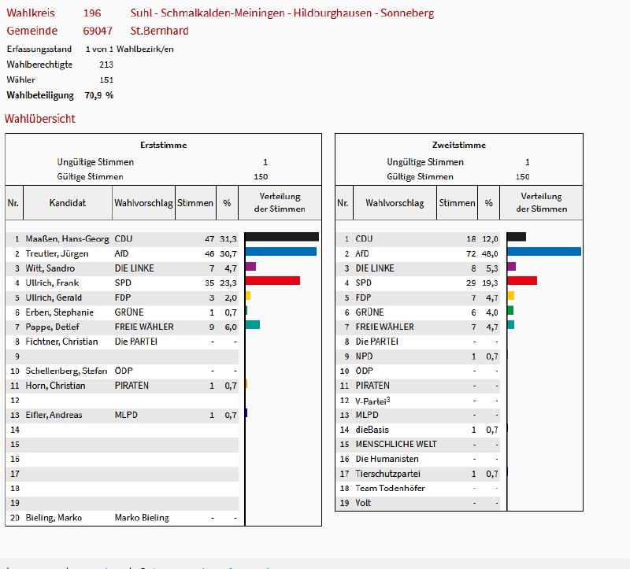Click the Gemeinde code "69047"
Viewport: 630px width, 569px height.
point(98,31)
